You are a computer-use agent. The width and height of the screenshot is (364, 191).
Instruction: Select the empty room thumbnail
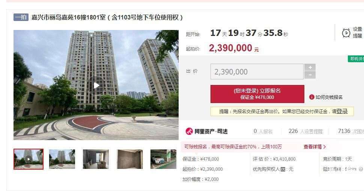click(x=130, y=159)
